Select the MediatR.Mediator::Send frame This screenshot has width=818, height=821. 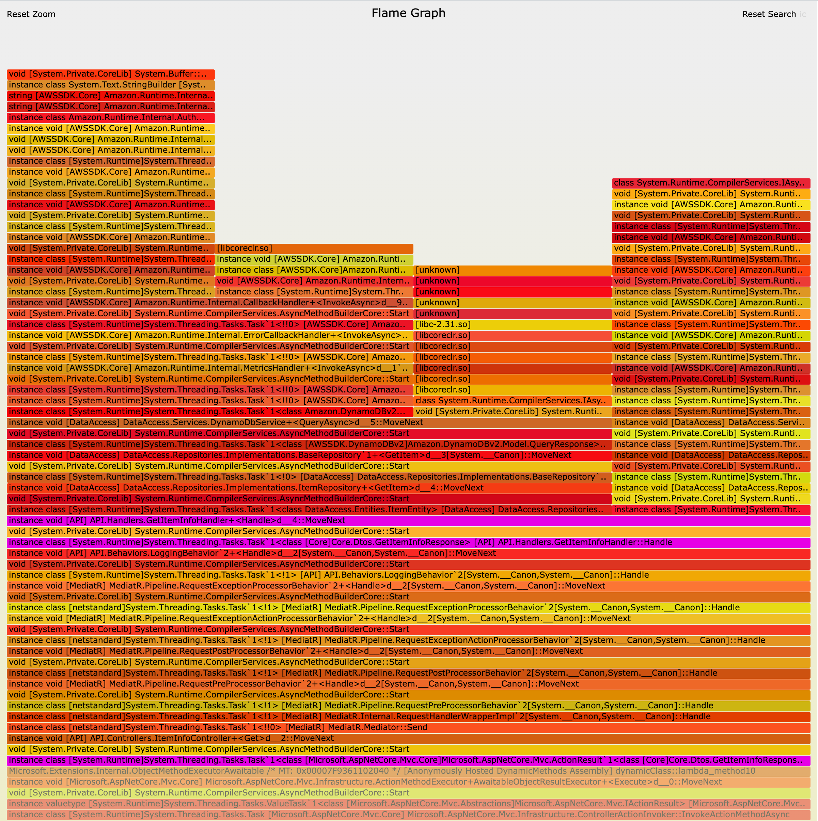click(x=409, y=727)
